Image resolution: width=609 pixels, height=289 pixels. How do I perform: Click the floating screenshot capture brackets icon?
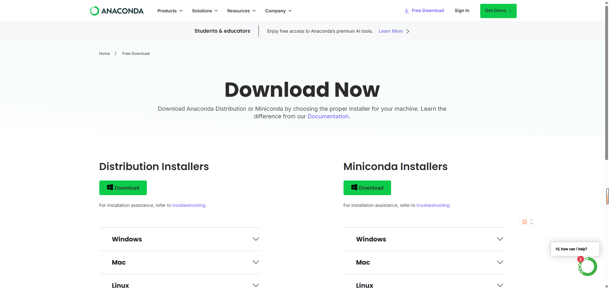532,222
